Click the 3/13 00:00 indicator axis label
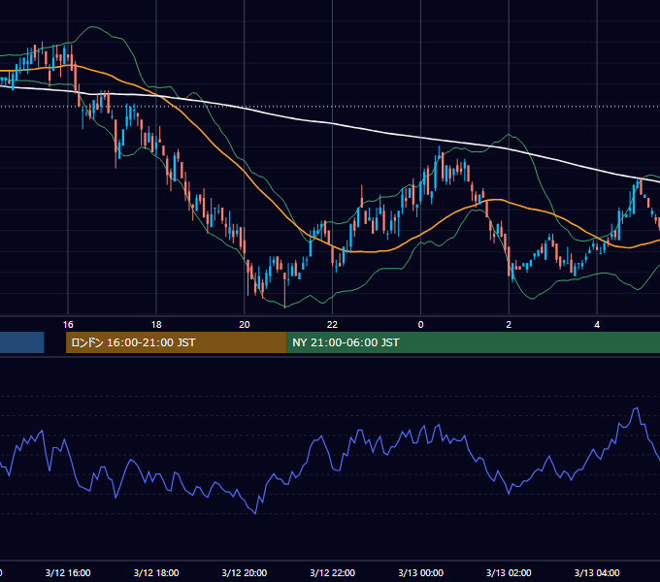660x582 pixels. [x=420, y=572]
